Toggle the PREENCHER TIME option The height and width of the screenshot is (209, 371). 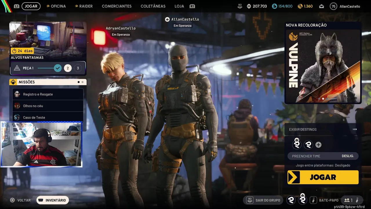[x=323, y=156]
